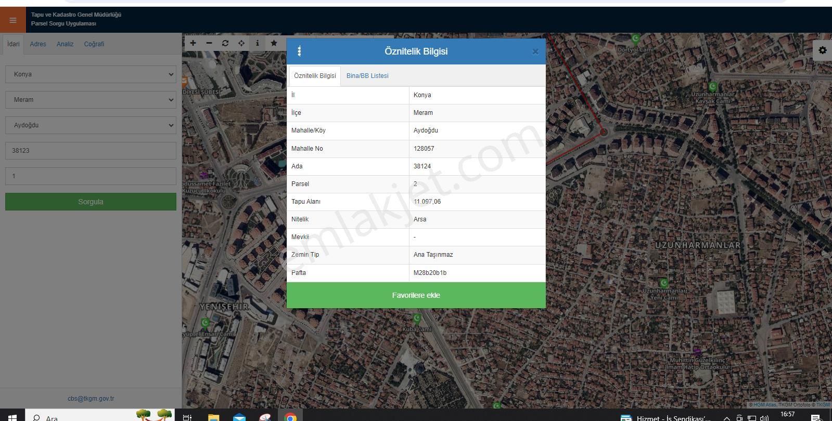Open map settings gear icon
The height and width of the screenshot is (421, 832).
point(822,50)
